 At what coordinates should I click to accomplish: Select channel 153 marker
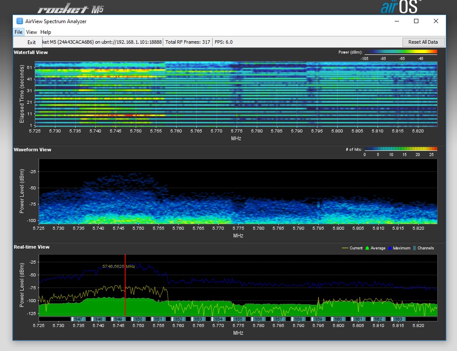[198, 319]
